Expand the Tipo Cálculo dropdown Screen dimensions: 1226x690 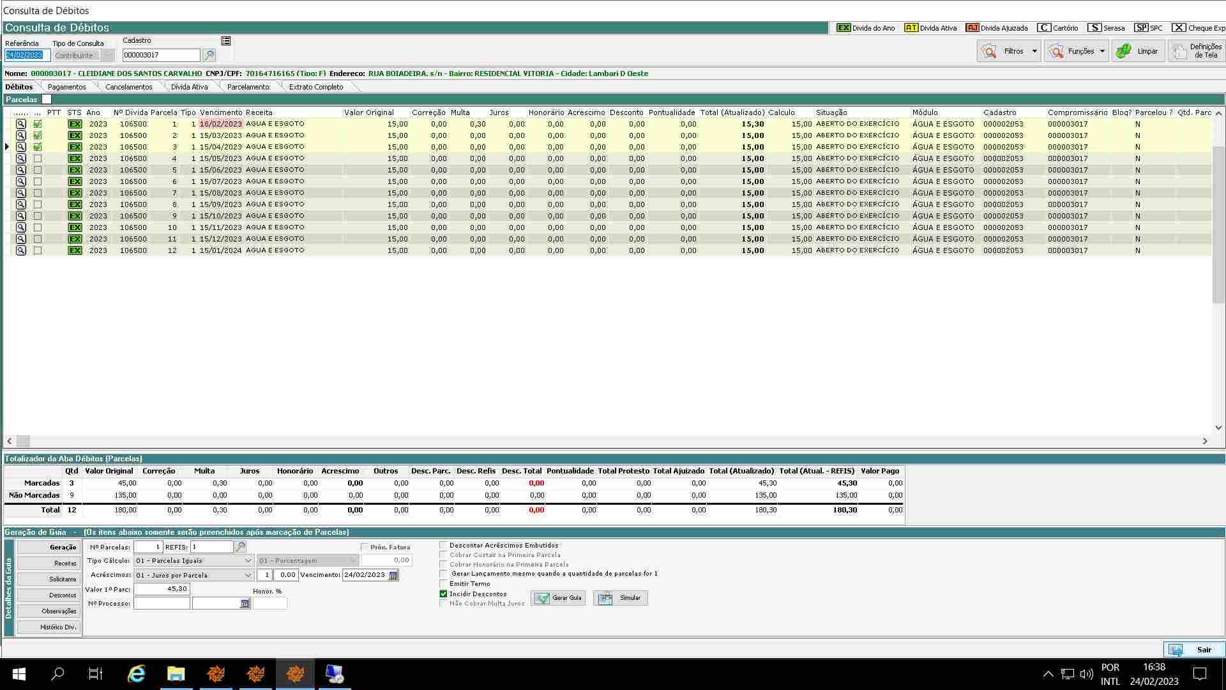click(248, 561)
